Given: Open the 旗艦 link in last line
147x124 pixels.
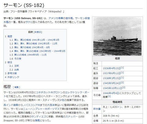Looking at the screenshot, I should [x=37, y=120].
